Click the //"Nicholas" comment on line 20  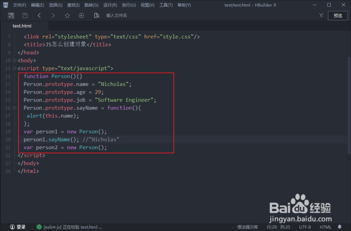101,139
